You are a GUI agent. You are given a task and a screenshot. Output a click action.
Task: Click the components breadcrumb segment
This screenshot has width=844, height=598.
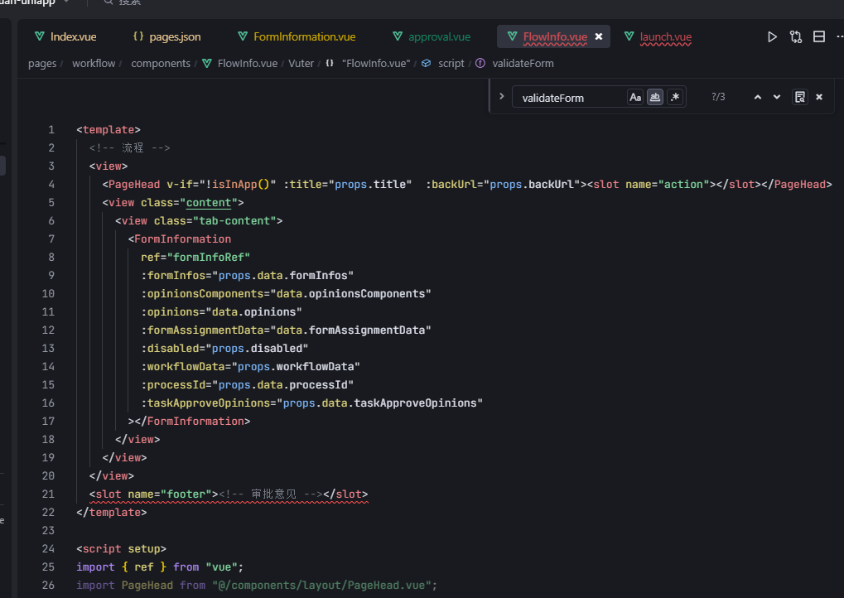[x=160, y=63]
